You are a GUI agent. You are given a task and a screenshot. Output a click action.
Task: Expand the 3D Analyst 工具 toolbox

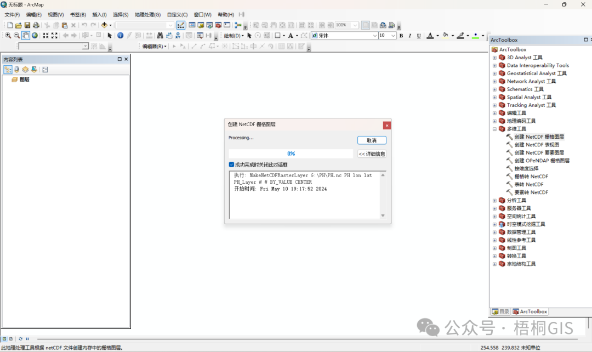coord(494,58)
